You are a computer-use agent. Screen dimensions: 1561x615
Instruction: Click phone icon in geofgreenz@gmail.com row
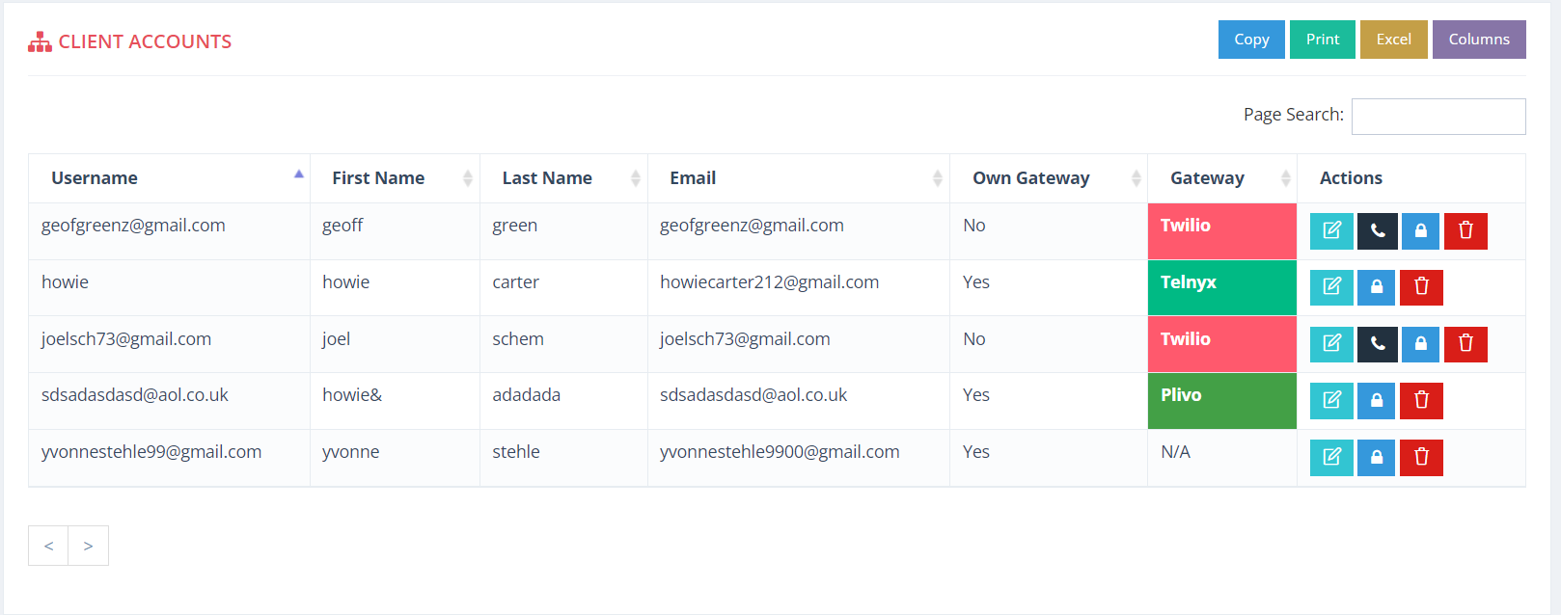point(1377,230)
